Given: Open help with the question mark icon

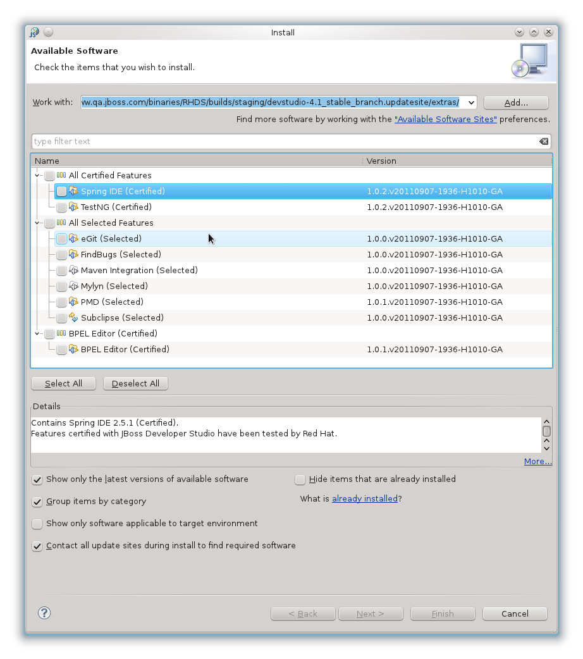Looking at the screenshot, I should click(44, 613).
